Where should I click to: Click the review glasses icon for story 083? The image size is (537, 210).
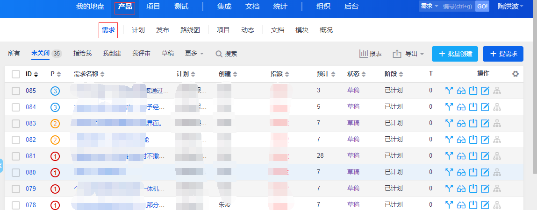(461, 123)
